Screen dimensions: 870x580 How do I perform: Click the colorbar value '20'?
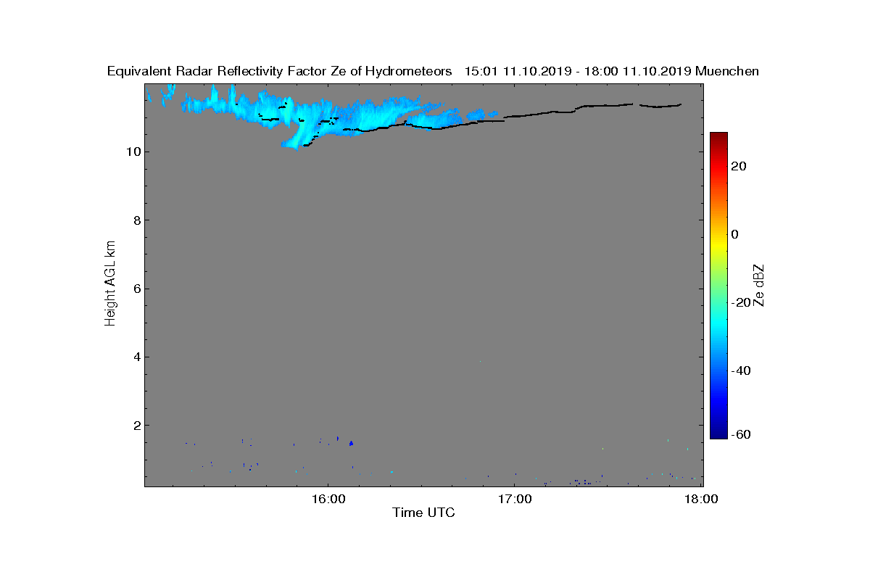tap(739, 166)
